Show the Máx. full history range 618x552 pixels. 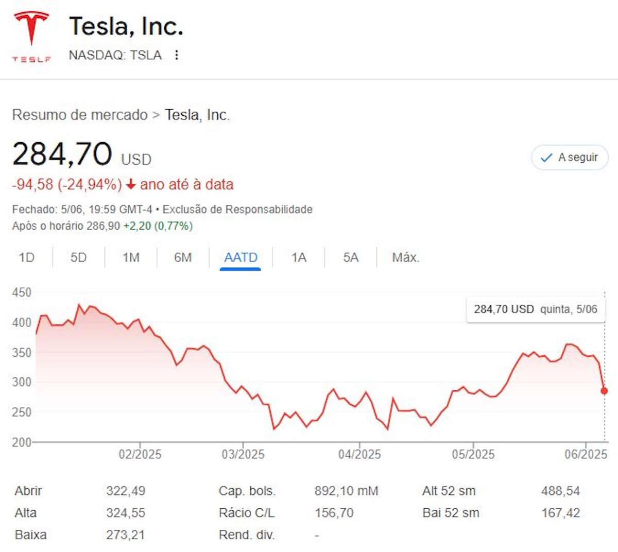(x=405, y=257)
